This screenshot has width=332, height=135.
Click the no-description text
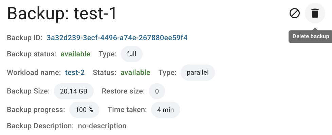click(x=102, y=126)
